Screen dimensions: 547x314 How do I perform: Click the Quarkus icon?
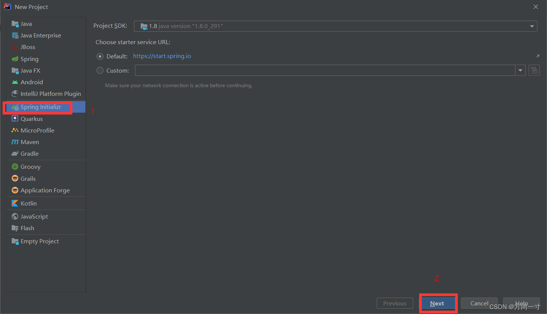point(15,119)
